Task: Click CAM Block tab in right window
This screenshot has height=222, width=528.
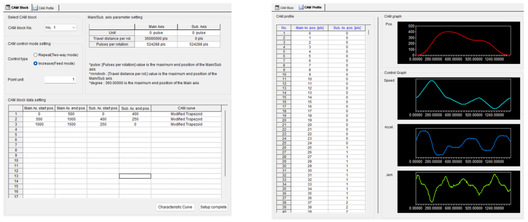Action: [285, 7]
